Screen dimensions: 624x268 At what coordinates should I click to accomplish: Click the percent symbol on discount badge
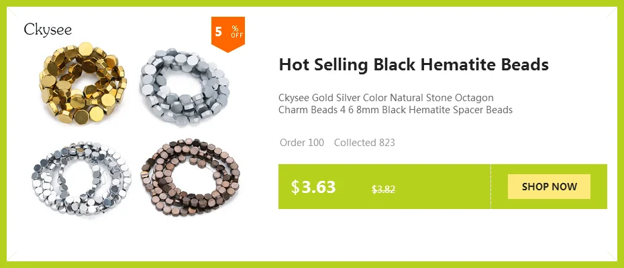pyautogui.click(x=236, y=28)
